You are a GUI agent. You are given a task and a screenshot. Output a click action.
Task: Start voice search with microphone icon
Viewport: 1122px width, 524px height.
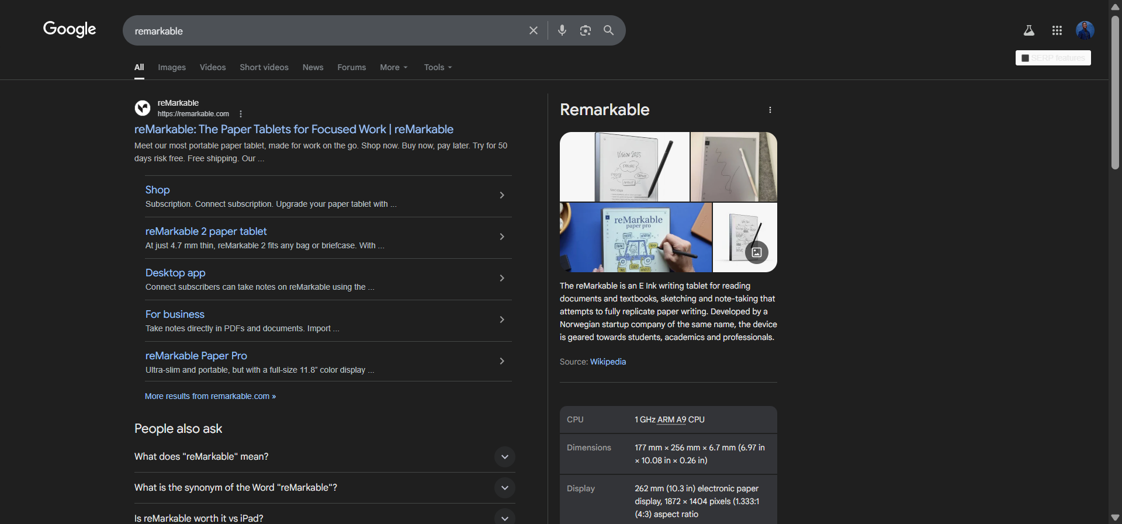[562, 30]
